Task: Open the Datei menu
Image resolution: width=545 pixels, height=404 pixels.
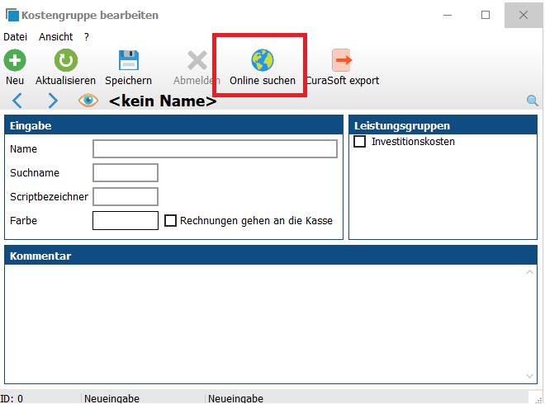Action: click(x=16, y=37)
